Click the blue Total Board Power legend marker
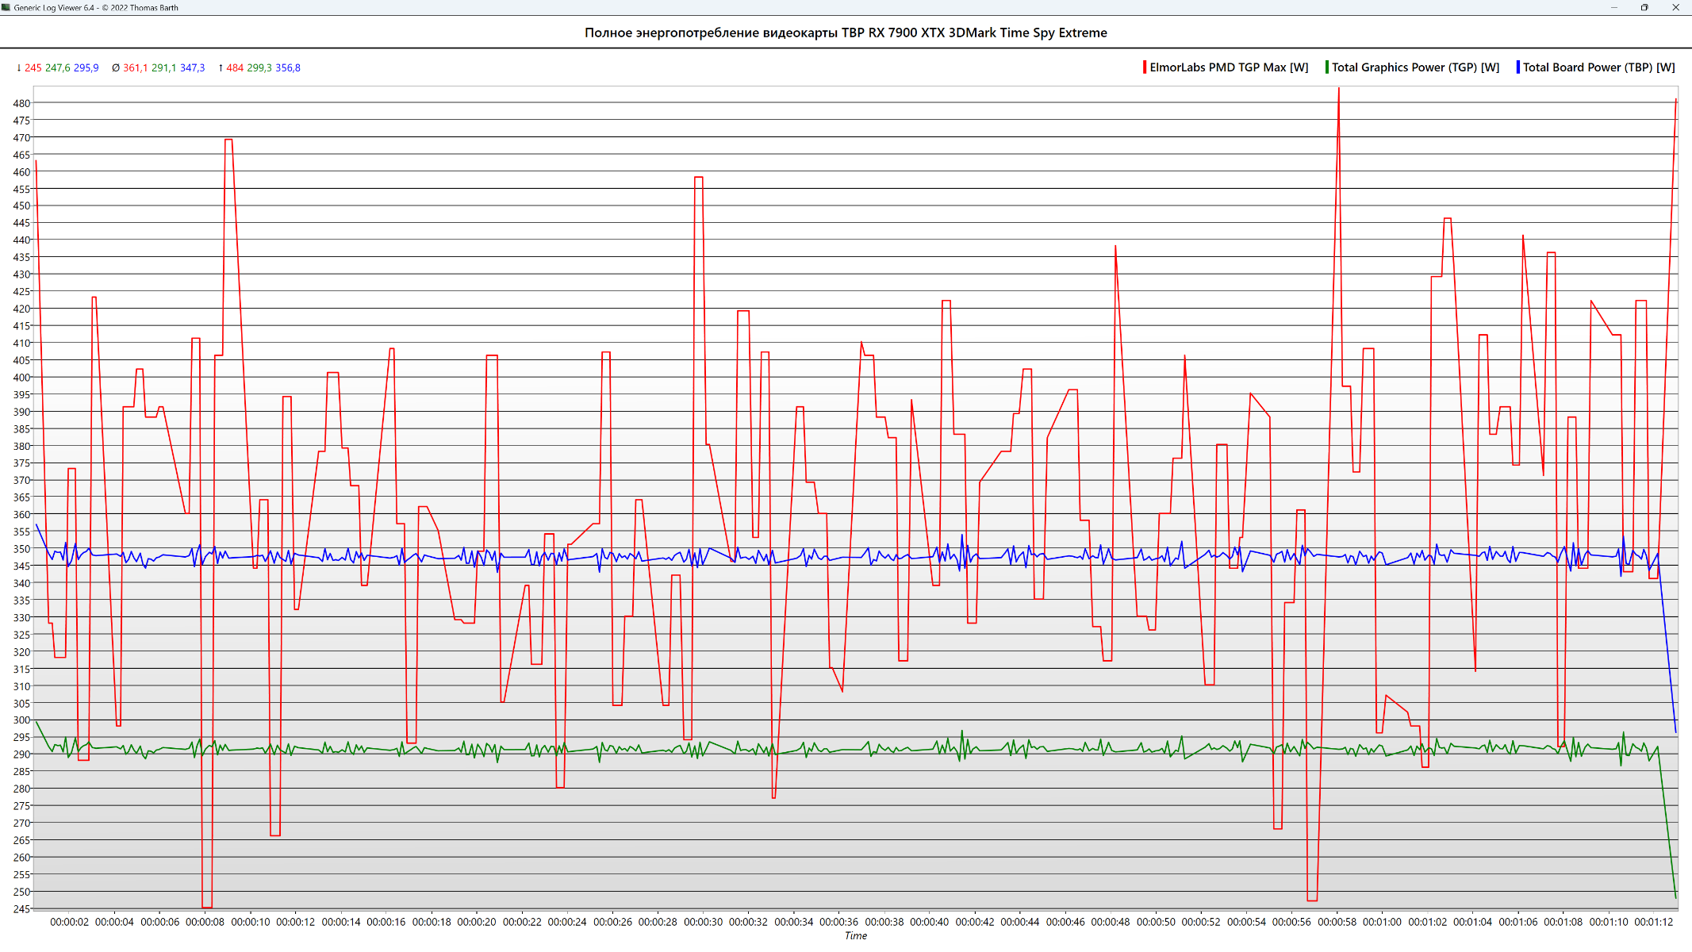1692x952 pixels. click(x=1517, y=67)
